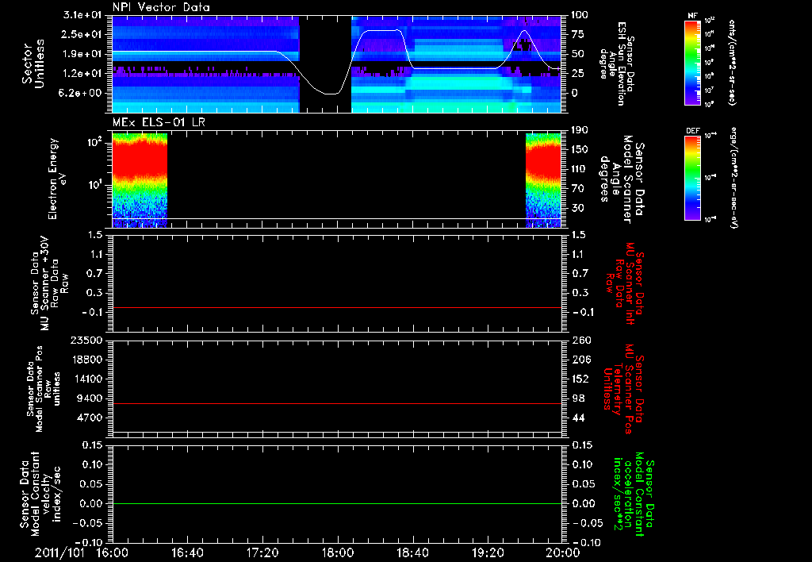This screenshot has width=812, height=562.
Task: Select the 'ESH Sun Elevation Angle' axis label
Action: click(x=616, y=64)
